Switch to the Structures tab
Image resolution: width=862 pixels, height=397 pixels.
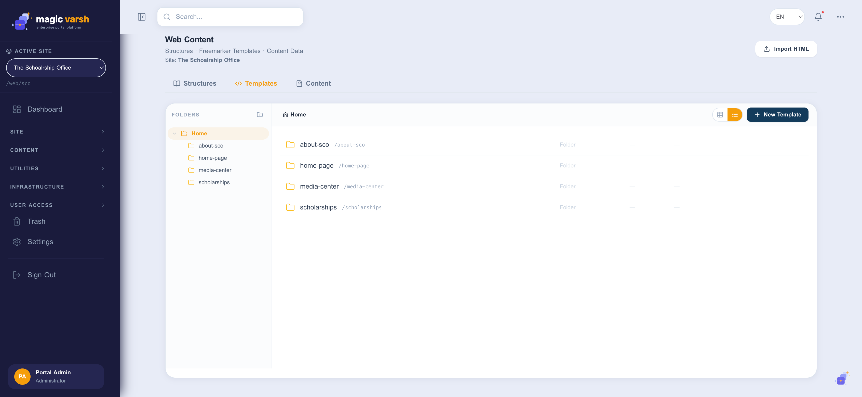(195, 83)
